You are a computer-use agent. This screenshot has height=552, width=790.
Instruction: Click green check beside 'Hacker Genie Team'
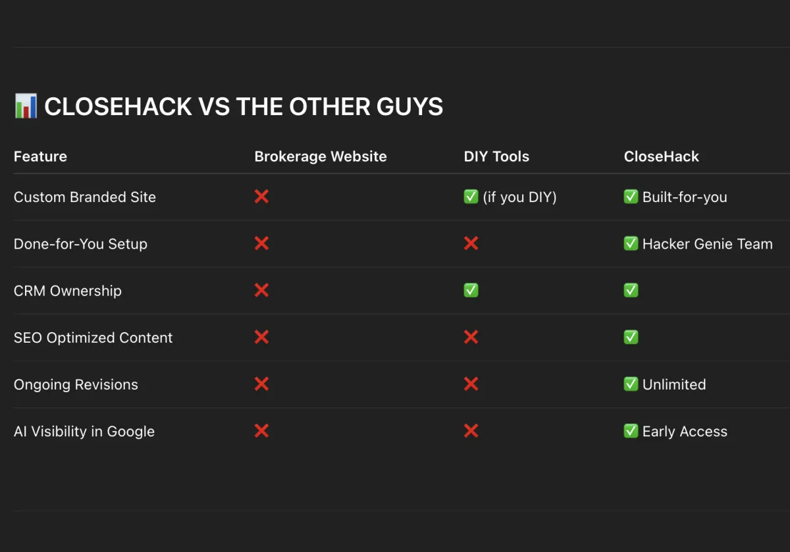(x=631, y=243)
